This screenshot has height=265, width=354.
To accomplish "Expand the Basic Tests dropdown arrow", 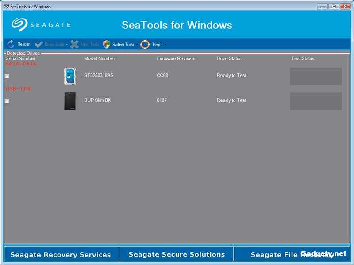I will 66,44.
